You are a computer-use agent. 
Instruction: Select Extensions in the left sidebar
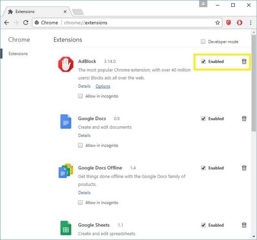coord(18,54)
